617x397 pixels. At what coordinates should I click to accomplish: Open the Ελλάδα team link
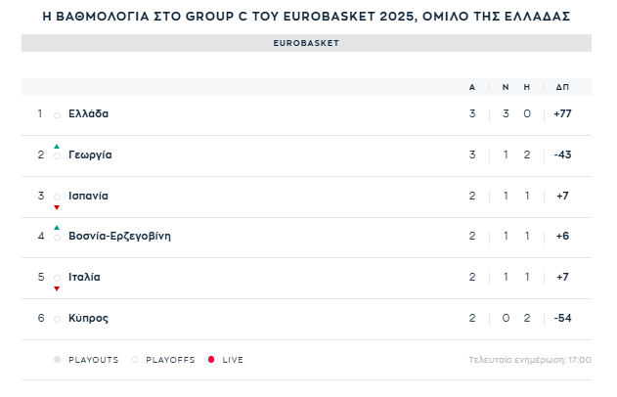coord(88,113)
